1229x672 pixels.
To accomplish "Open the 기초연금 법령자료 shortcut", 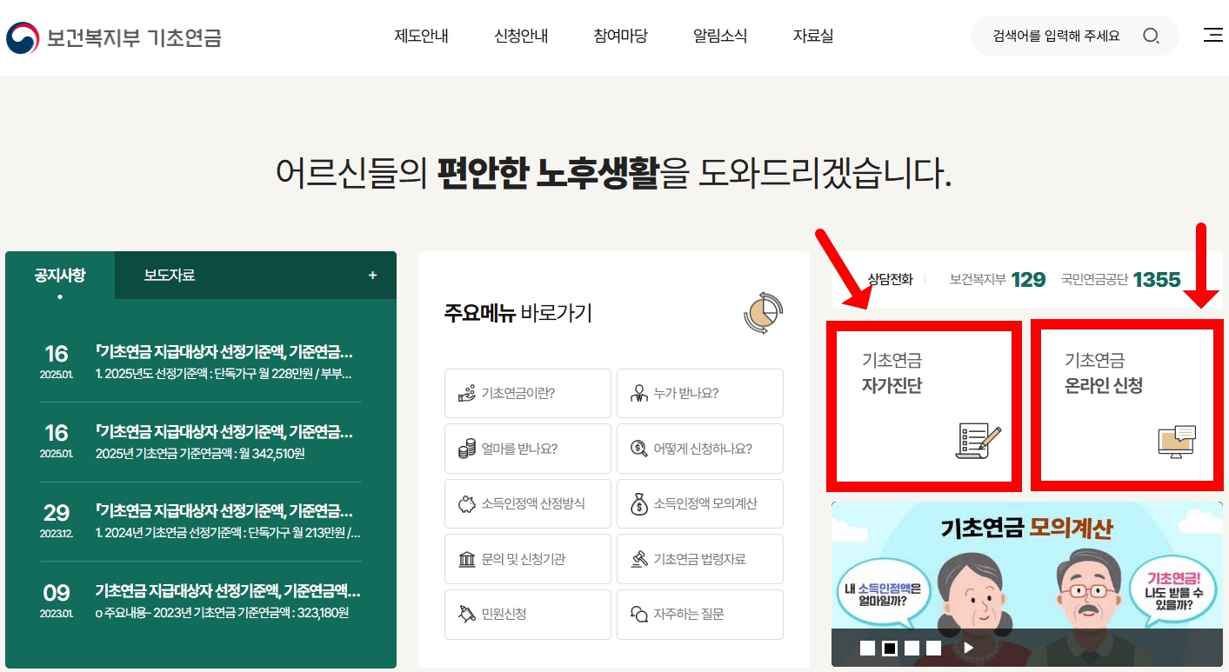I will click(700, 559).
